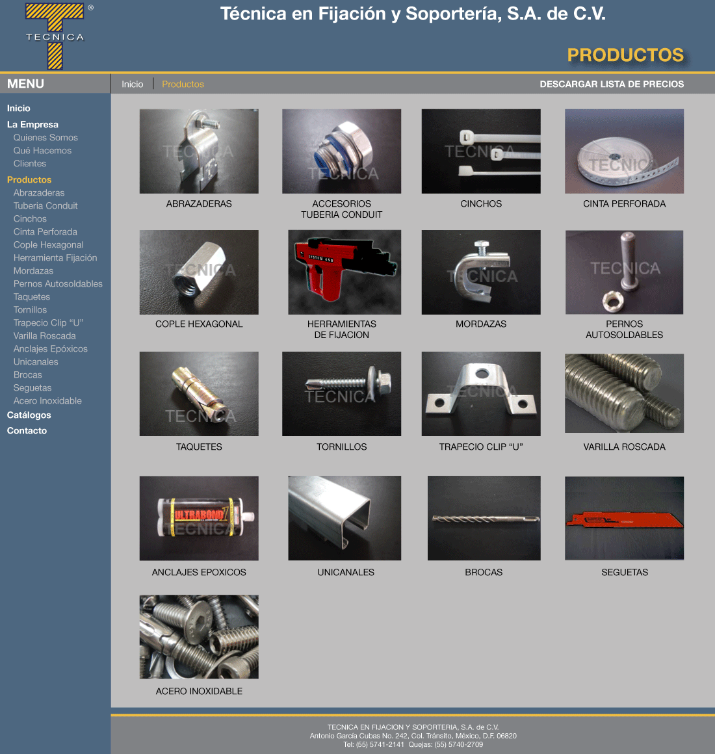Screen dimensions: 715x754
Task: Click the red fastening tool image
Action: point(344,272)
